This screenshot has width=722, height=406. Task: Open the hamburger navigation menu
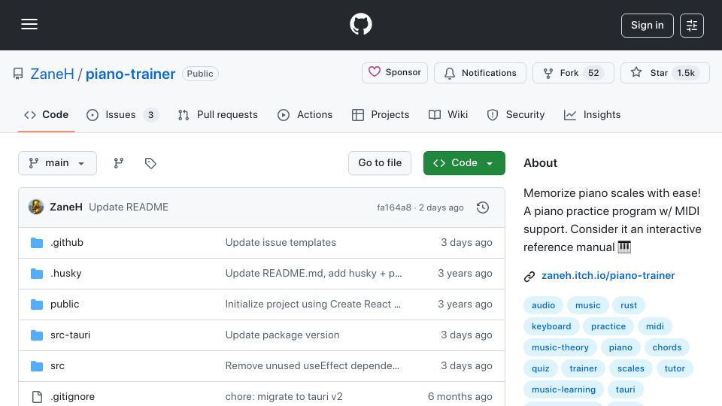[x=29, y=24]
